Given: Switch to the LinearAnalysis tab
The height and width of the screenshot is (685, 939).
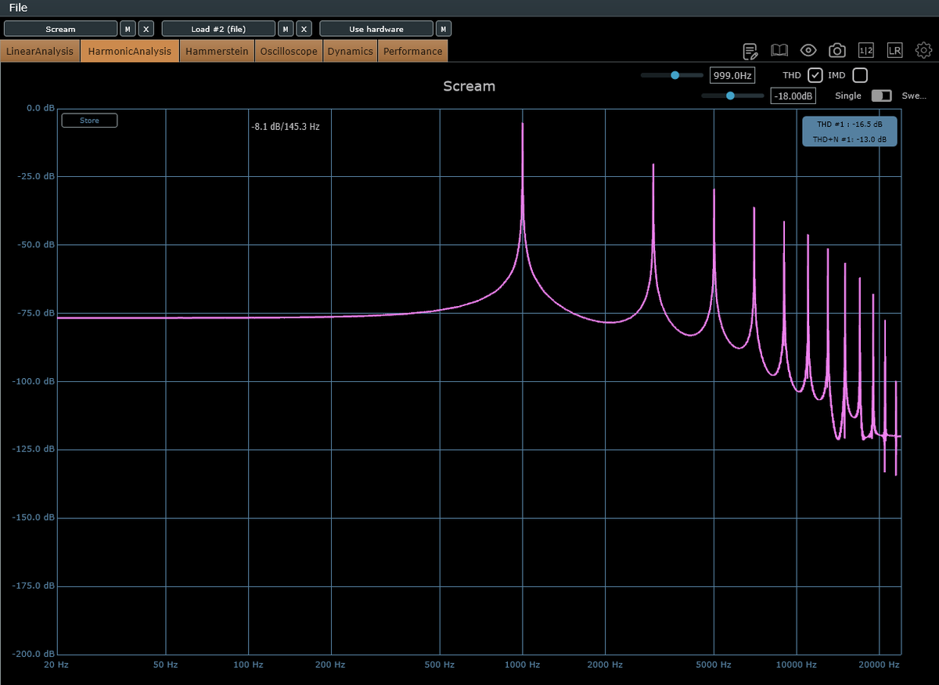Looking at the screenshot, I should tap(40, 52).
